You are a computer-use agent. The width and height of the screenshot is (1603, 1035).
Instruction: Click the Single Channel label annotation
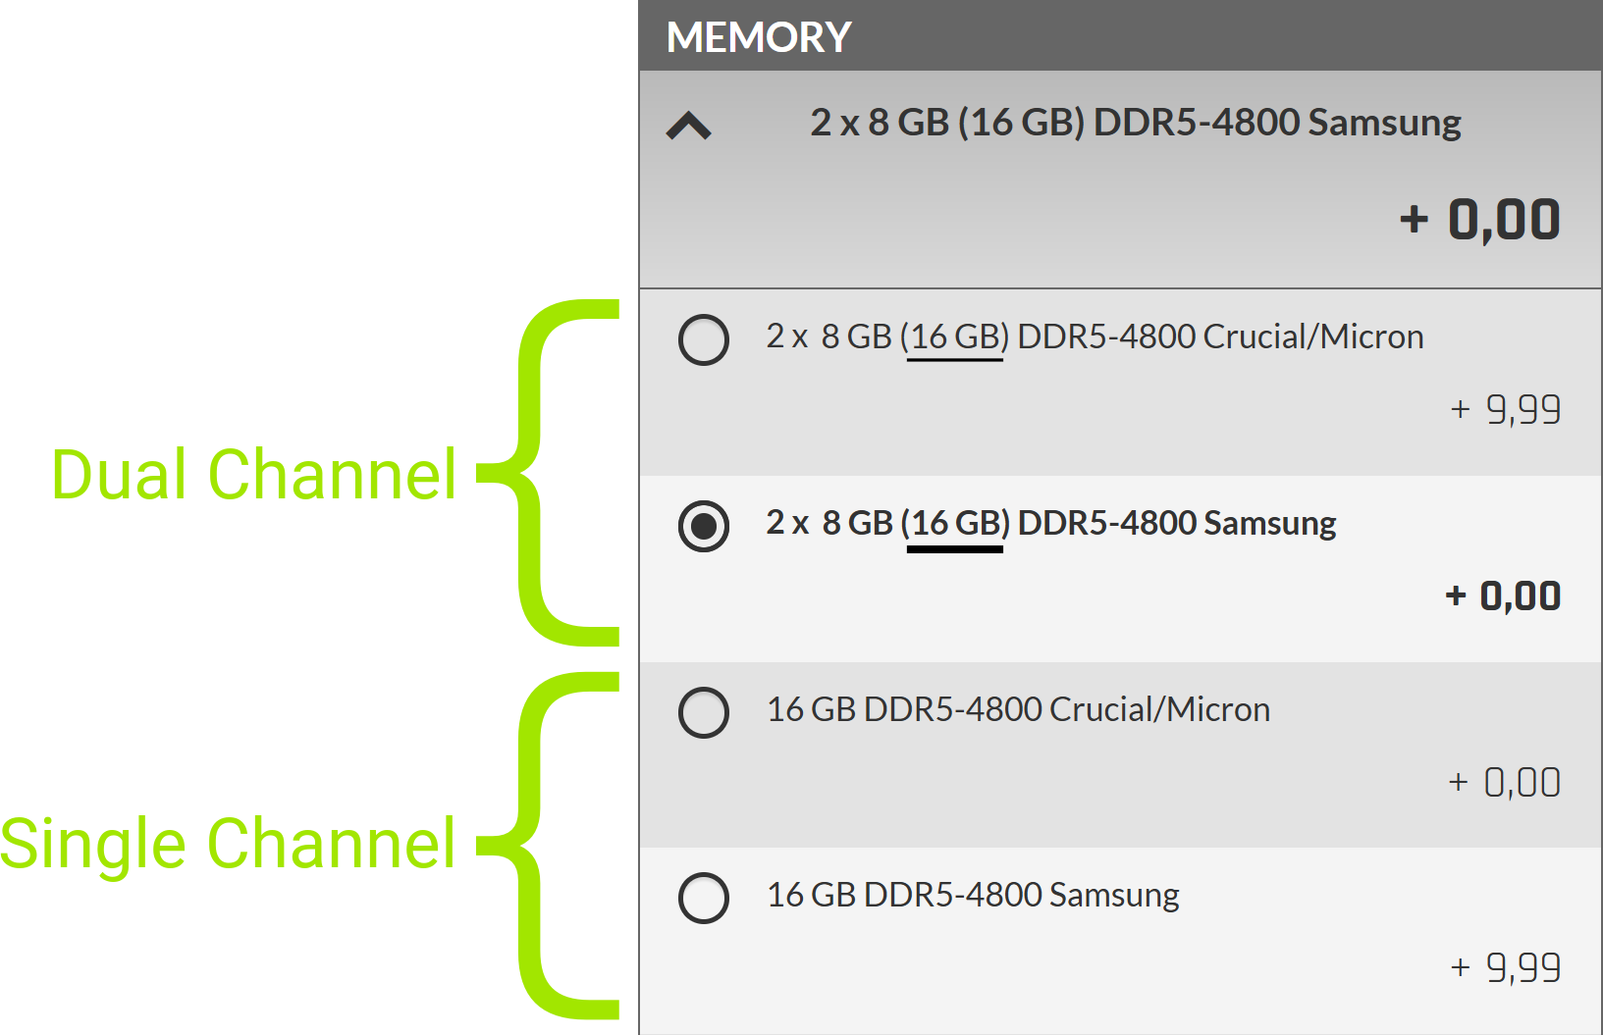coord(230,842)
